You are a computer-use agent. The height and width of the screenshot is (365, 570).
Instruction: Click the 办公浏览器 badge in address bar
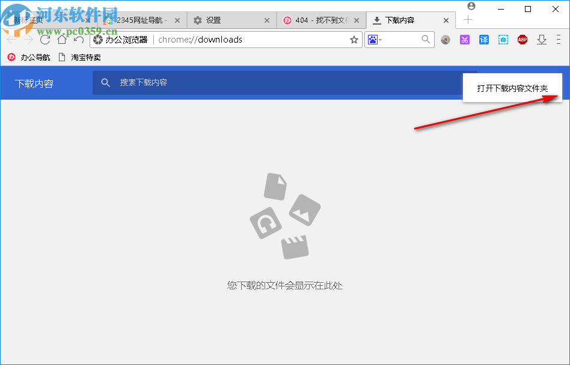pyautogui.click(x=120, y=40)
